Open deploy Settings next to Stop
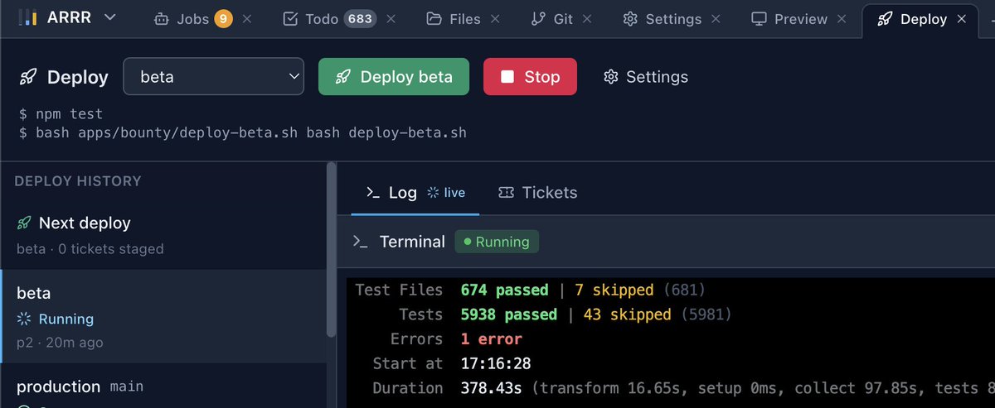995x408 pixels. (646, 77)
